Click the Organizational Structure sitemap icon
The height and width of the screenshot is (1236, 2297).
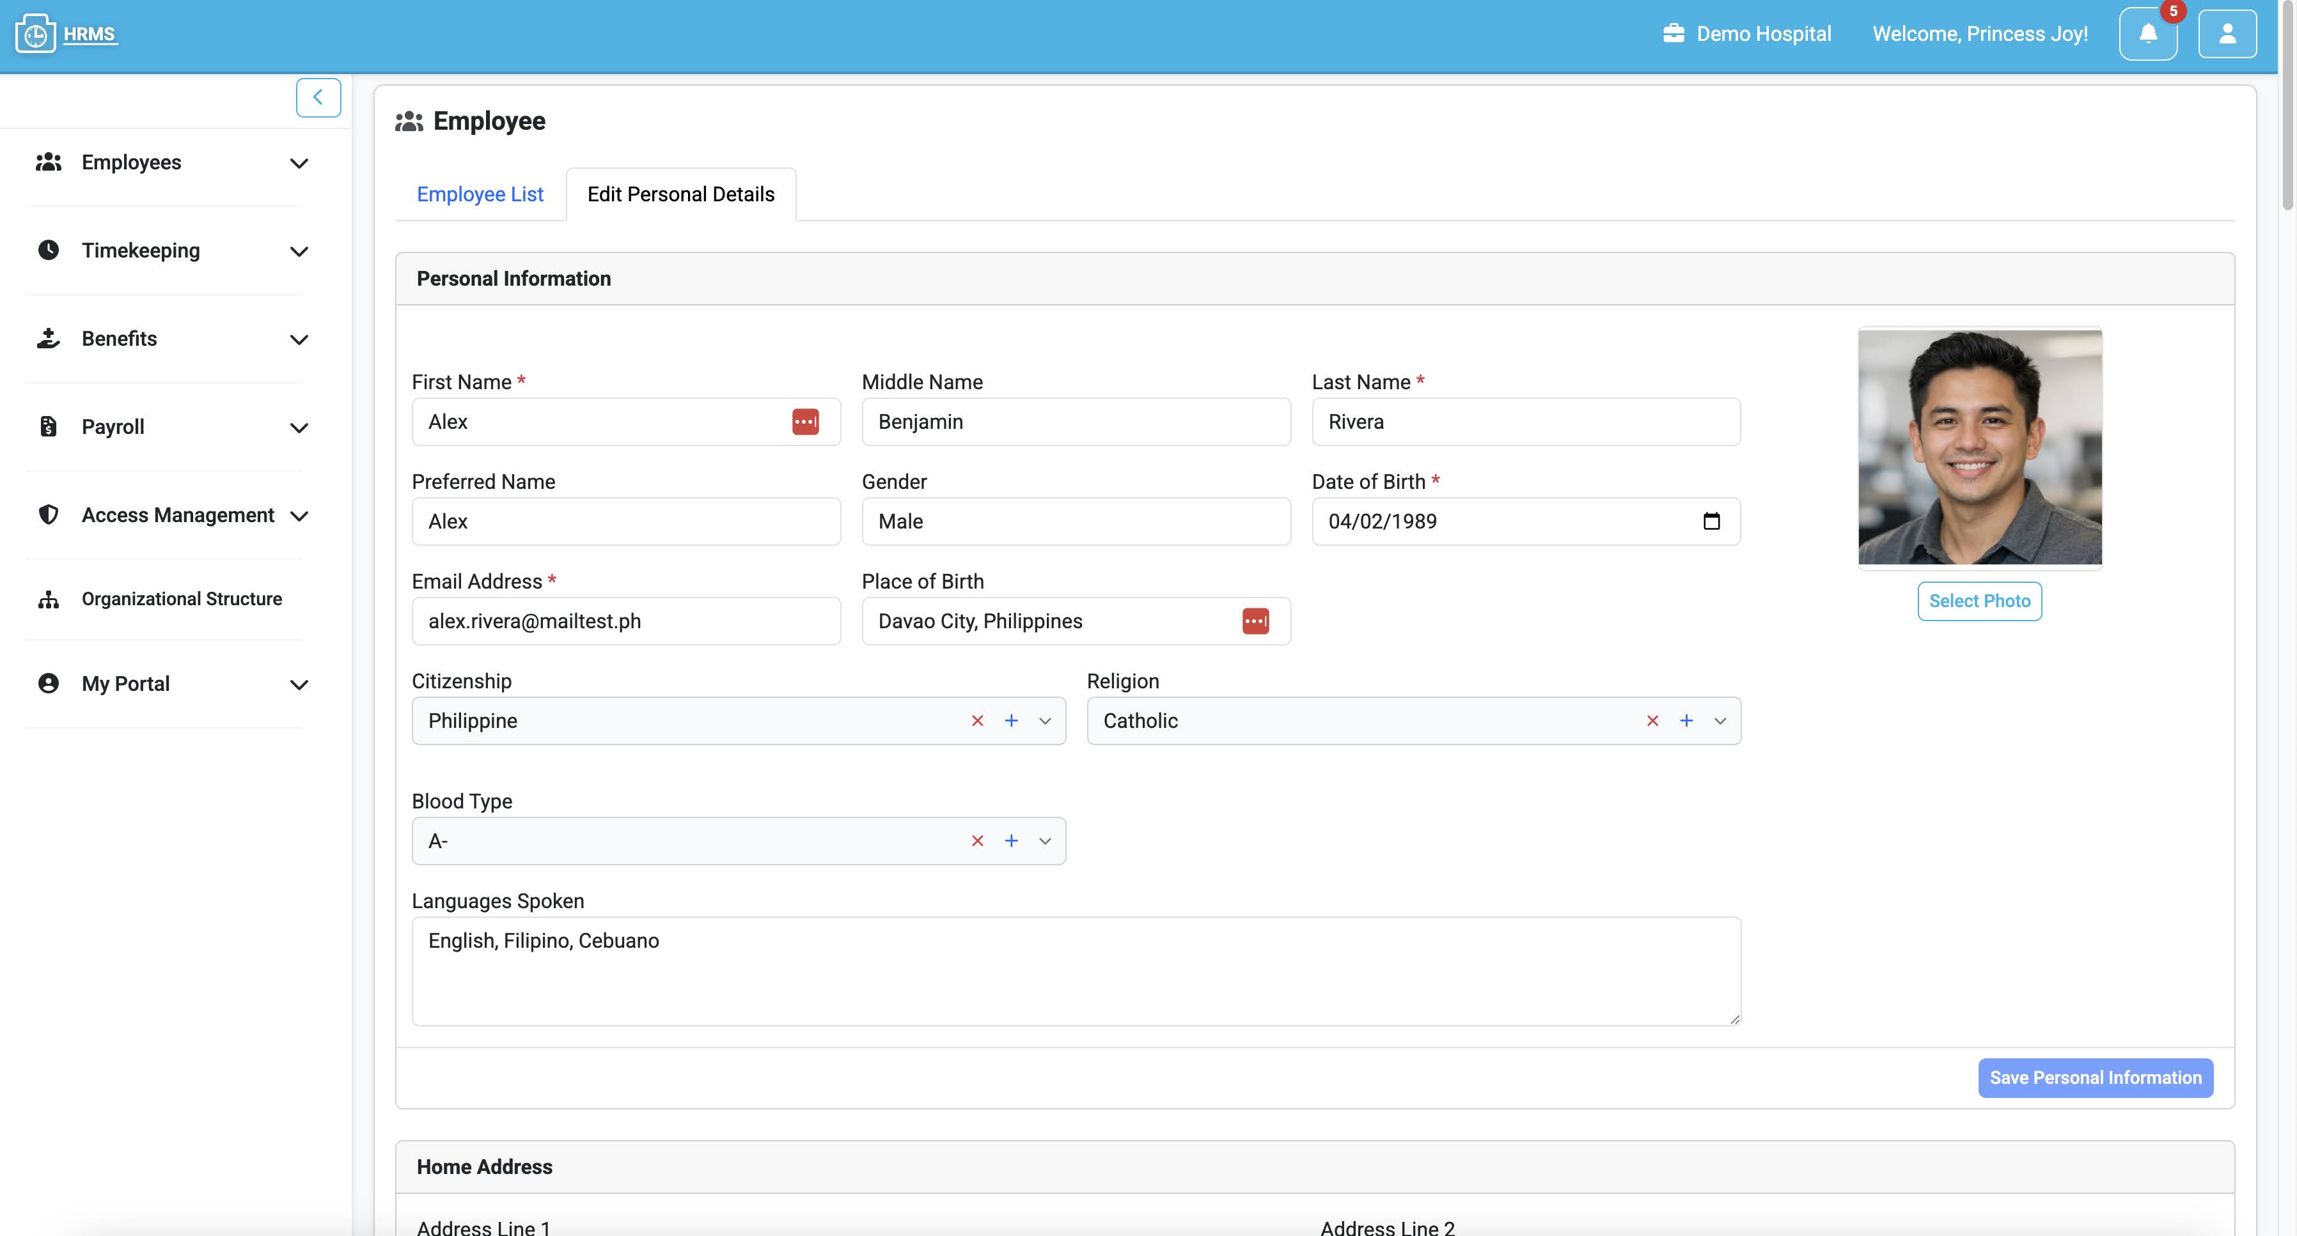tap(48, 599)
